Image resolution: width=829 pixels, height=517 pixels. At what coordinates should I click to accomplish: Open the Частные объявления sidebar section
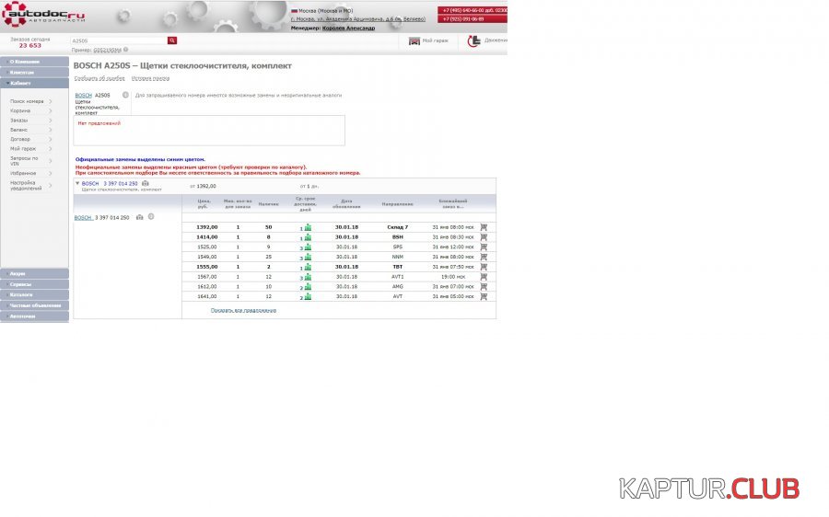[x=34, y=305]
